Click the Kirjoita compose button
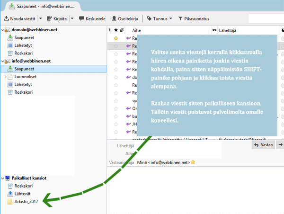The image size is (284, 214). click(x=57, y=18)
